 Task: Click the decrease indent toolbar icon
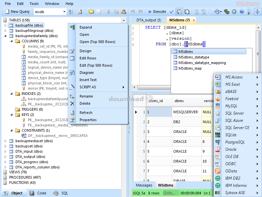[204, 12]
